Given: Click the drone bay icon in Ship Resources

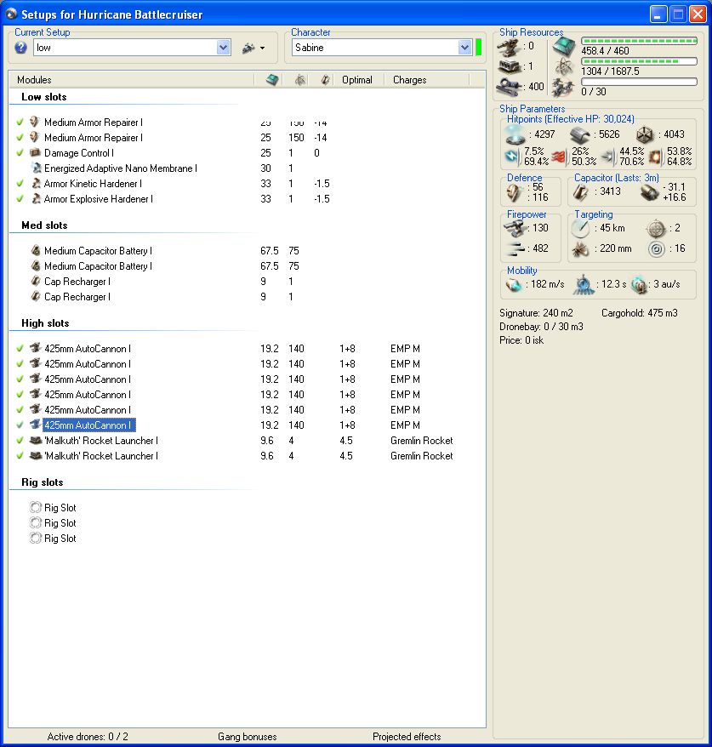Looking at the screenshot, I should tap(563, 88).
